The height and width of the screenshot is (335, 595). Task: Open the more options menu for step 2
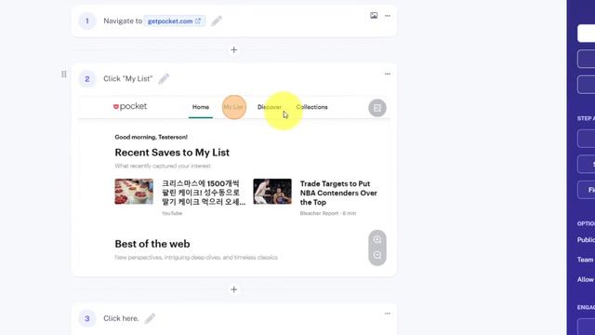point(388,74)
